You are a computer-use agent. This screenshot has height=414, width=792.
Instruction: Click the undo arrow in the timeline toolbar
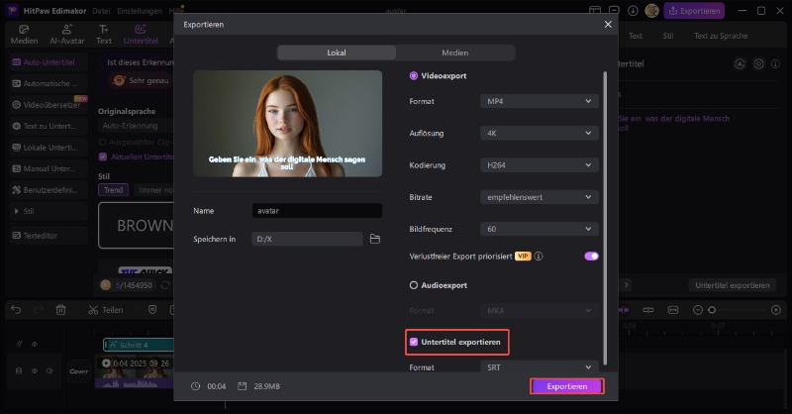tap(15, 309)
